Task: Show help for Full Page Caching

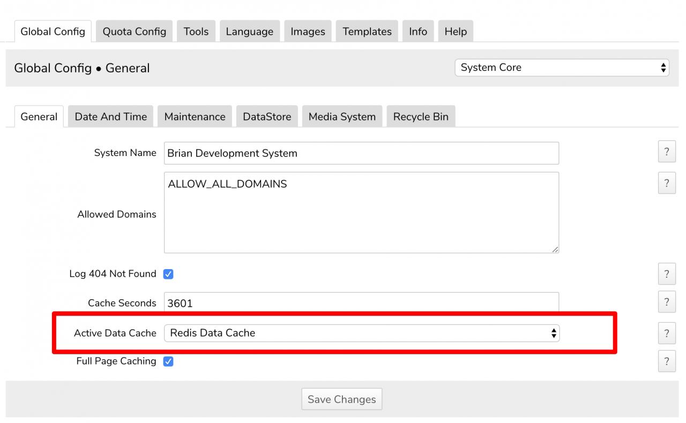Action: click(x=666, y=361)
